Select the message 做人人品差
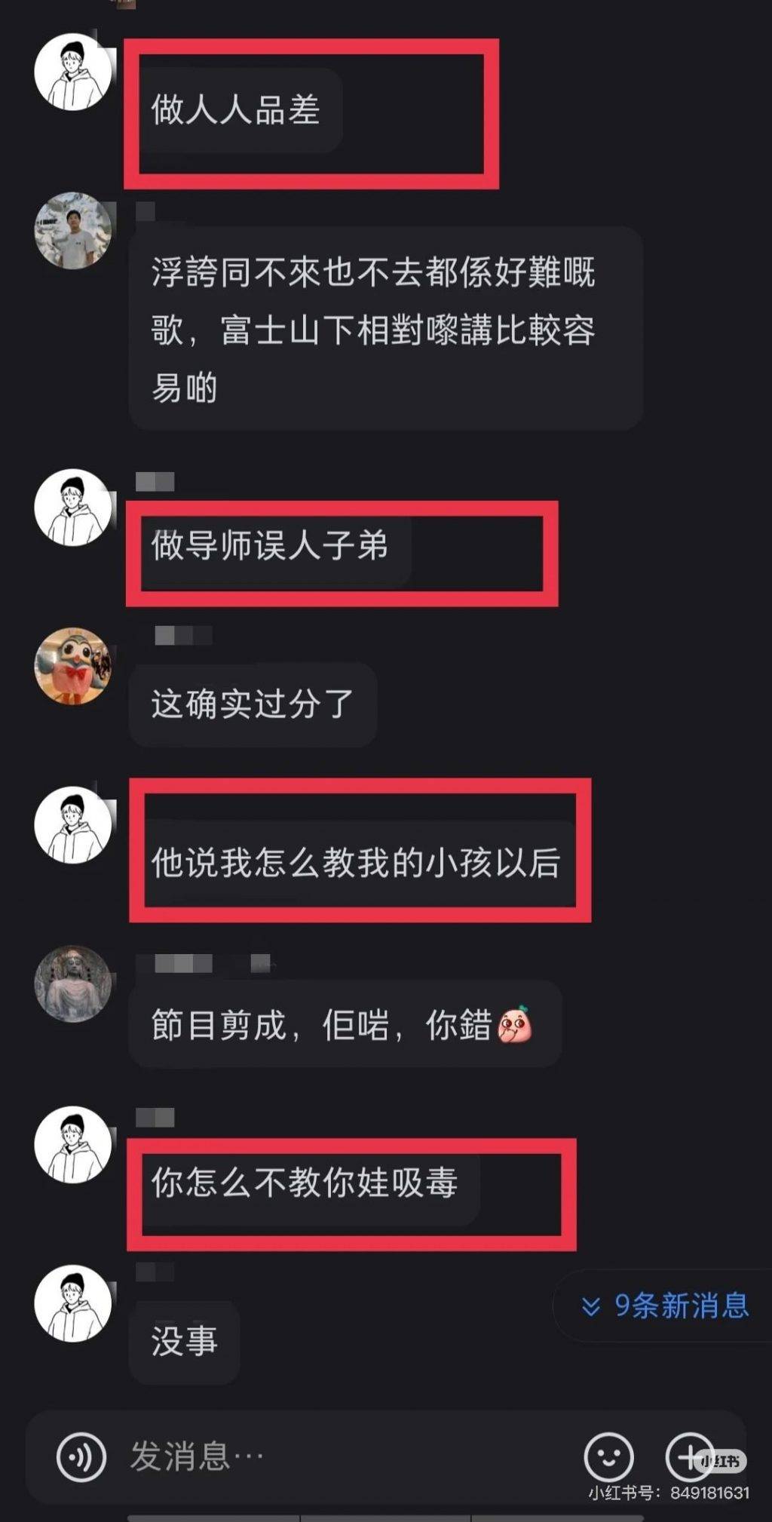Viewport: 772px width, 1522px height. coord(236,109)
